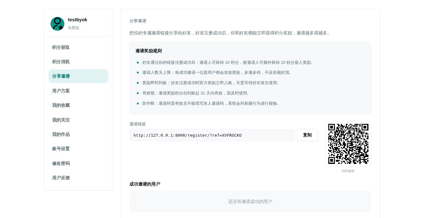The image size is (424, 218).
Task: Click the invite link input field
Action: 212,135
